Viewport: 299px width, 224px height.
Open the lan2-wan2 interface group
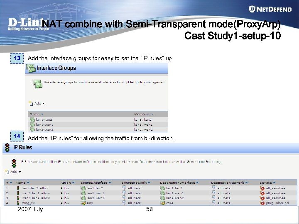click(44, 129)
